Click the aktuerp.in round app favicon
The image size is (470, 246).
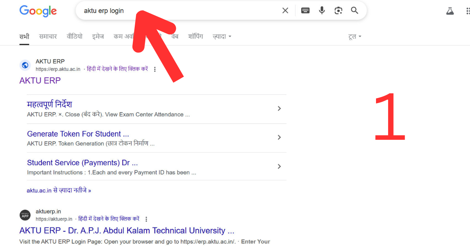[25, 215]
